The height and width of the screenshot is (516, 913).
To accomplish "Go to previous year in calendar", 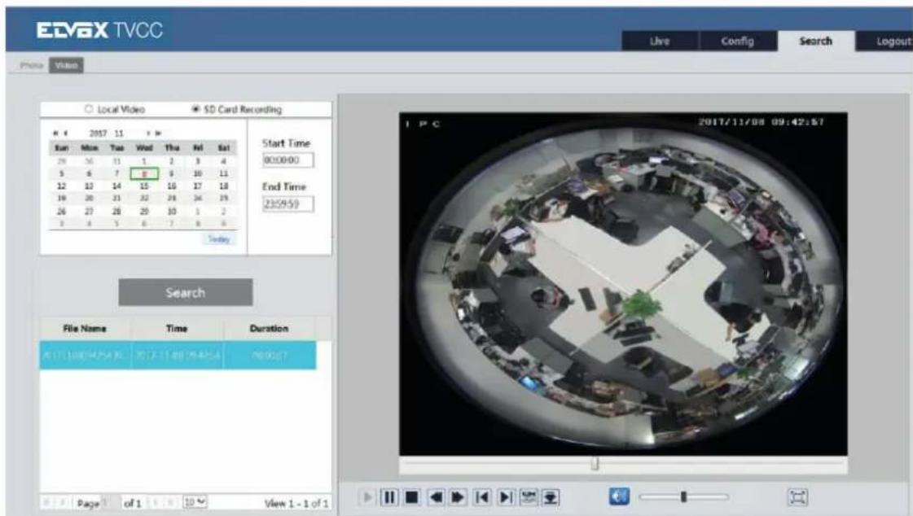I will [x=55, y=133].
